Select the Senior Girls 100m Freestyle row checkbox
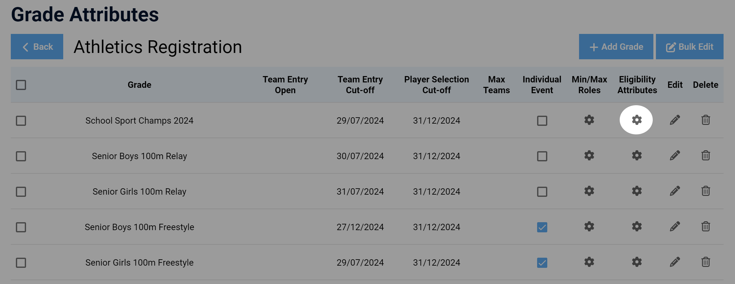This screenshot has width=735, height=284. click(x=21, y=263)
